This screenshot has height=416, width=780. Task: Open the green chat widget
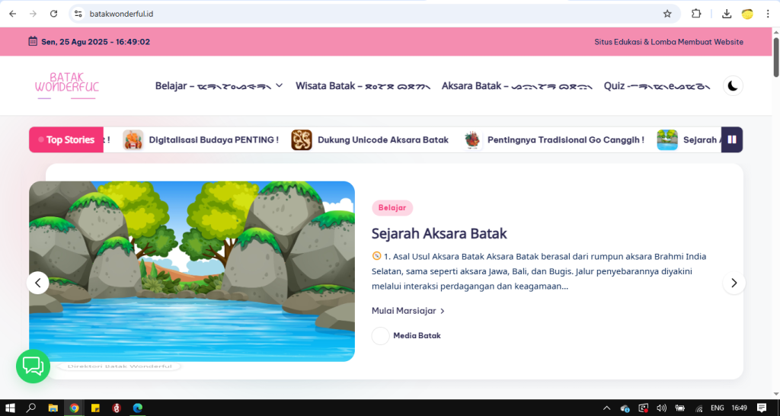tap(33, 366)
